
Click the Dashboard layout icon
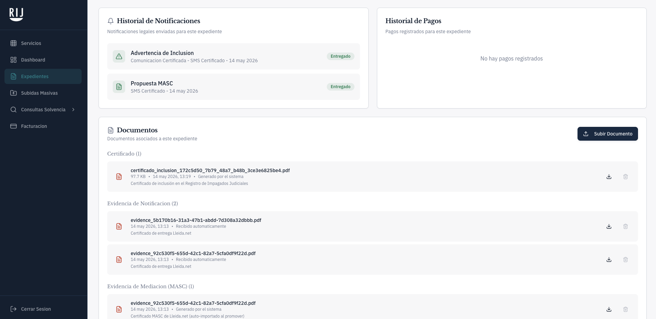click(x=13, y=60)
